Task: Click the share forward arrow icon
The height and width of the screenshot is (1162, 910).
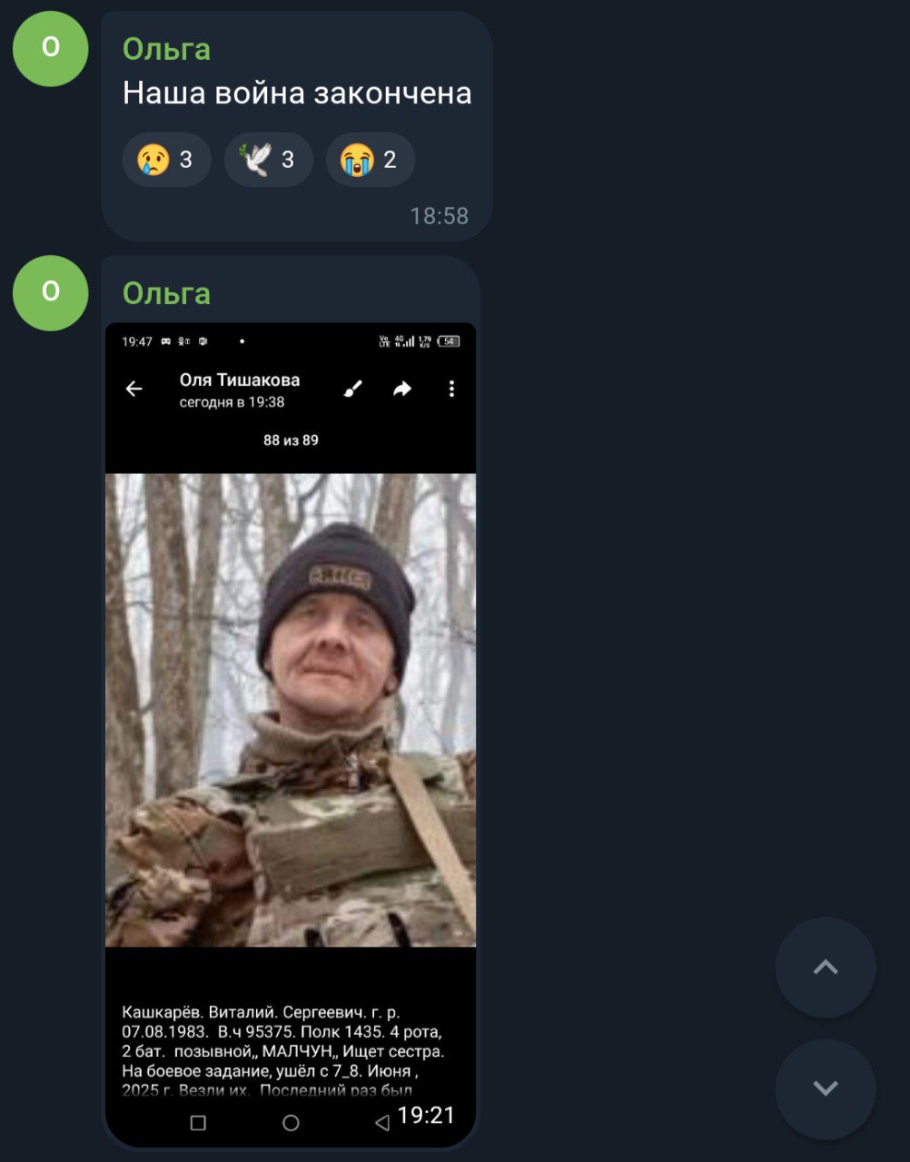Action: pyautogui.click(x=402, y=389)
